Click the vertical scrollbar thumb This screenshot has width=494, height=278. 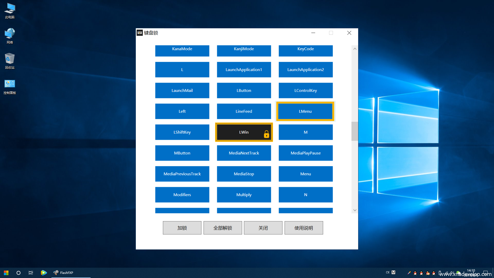355,131
